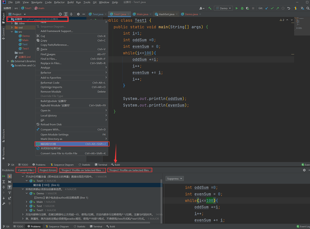This screenshot has width=310, height=229.
Task: Switch to the HashSet.java editor tab
Action: tap(166, 14)
